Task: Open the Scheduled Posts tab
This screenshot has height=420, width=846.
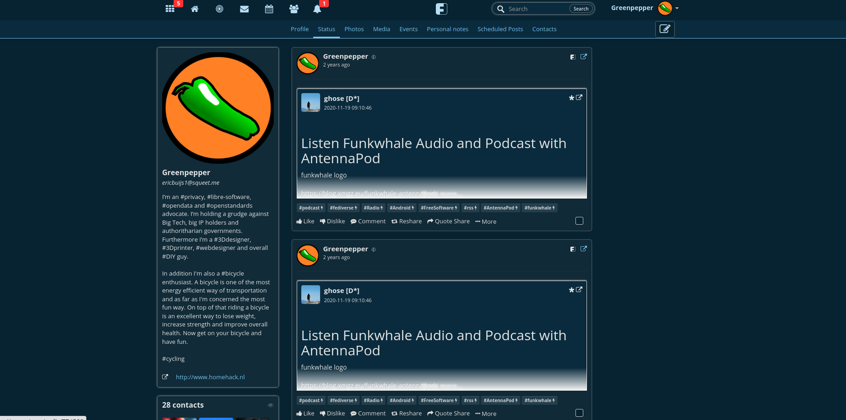Action: [x=500, y=29]
